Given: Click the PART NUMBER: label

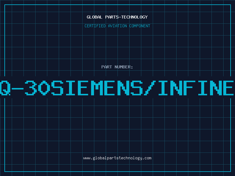Looking at the screenshot, I should pos(117,67).
